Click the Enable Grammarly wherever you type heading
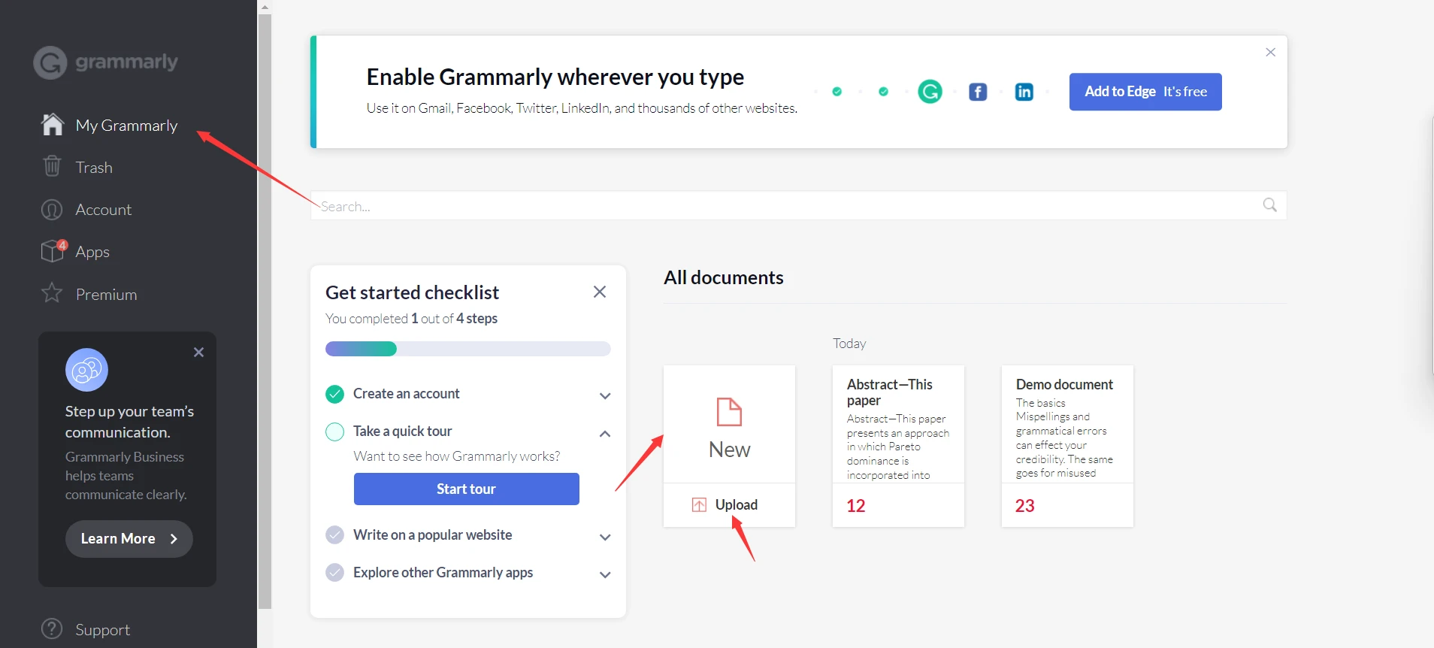 (x=555, y=77)
